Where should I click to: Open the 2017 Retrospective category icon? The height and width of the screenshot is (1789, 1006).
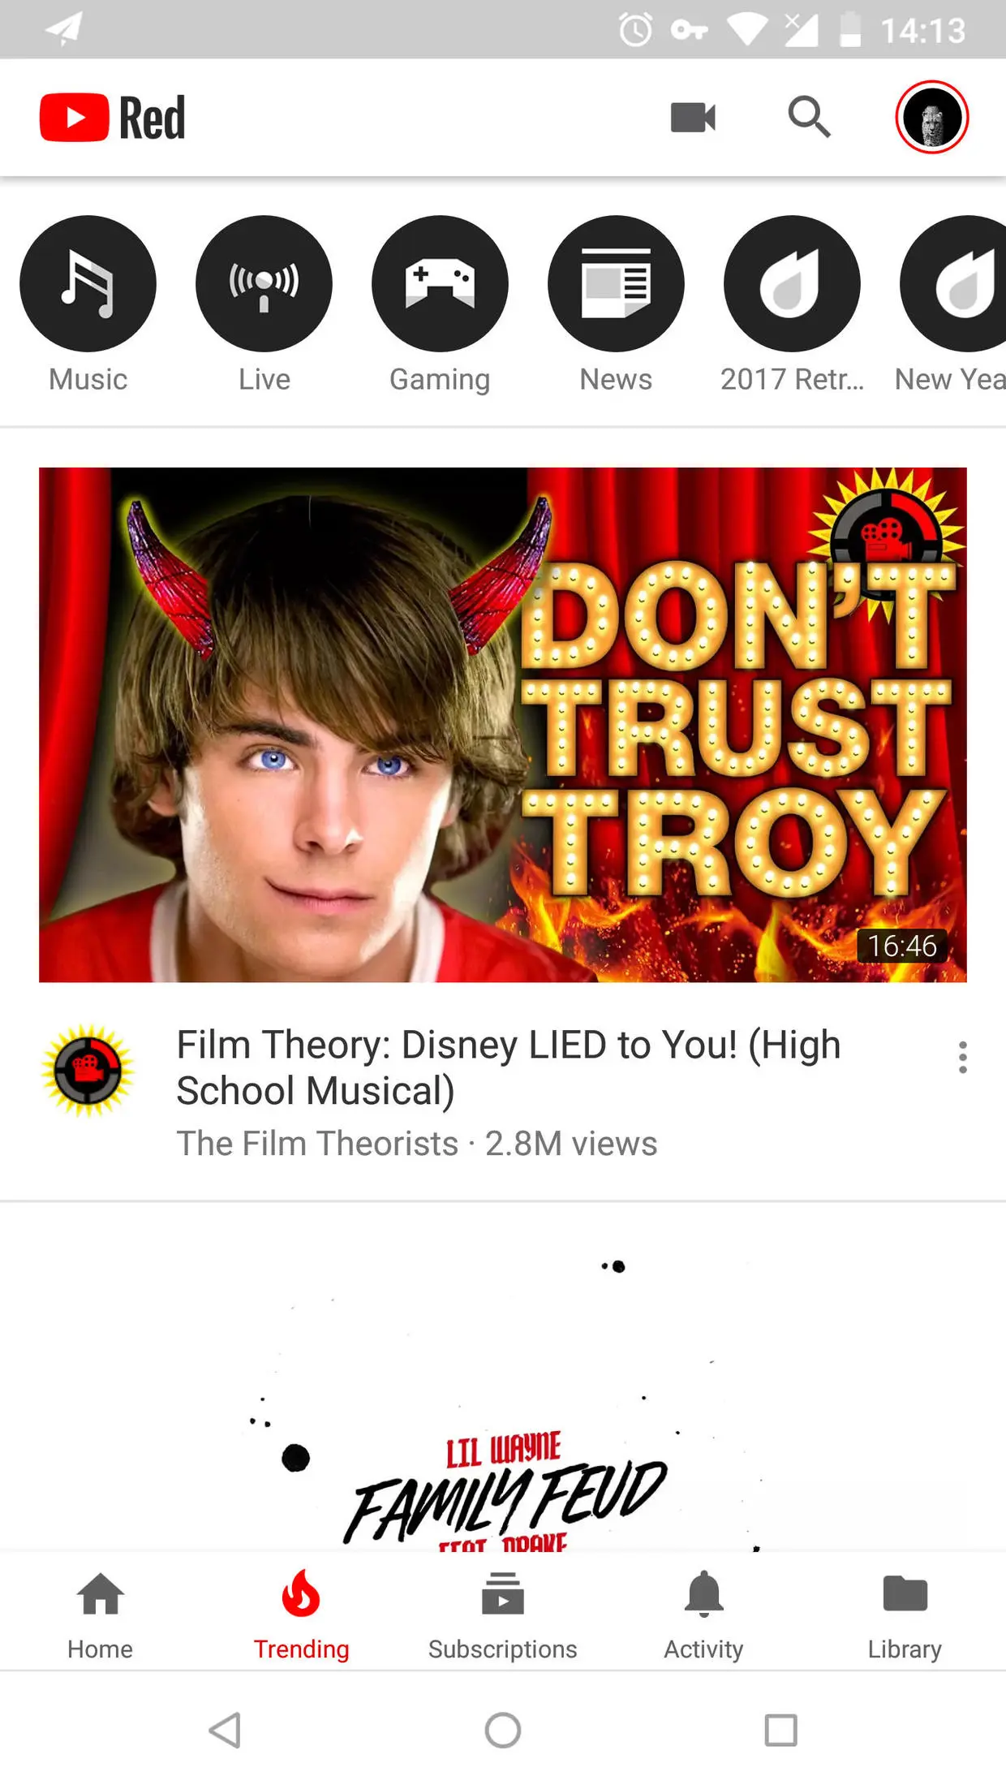792,283
